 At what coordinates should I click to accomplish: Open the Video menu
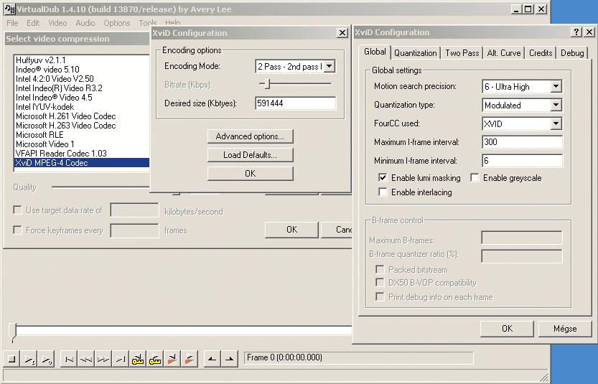[x=57, y=23]
